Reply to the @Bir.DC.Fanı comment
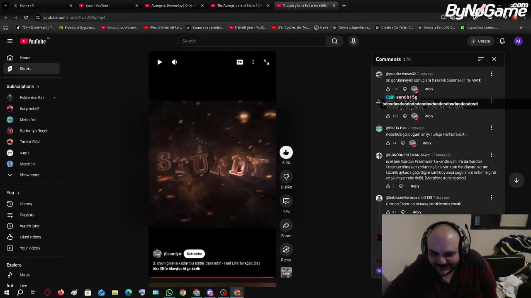531x298 pixels. click(x=427, y=143)
